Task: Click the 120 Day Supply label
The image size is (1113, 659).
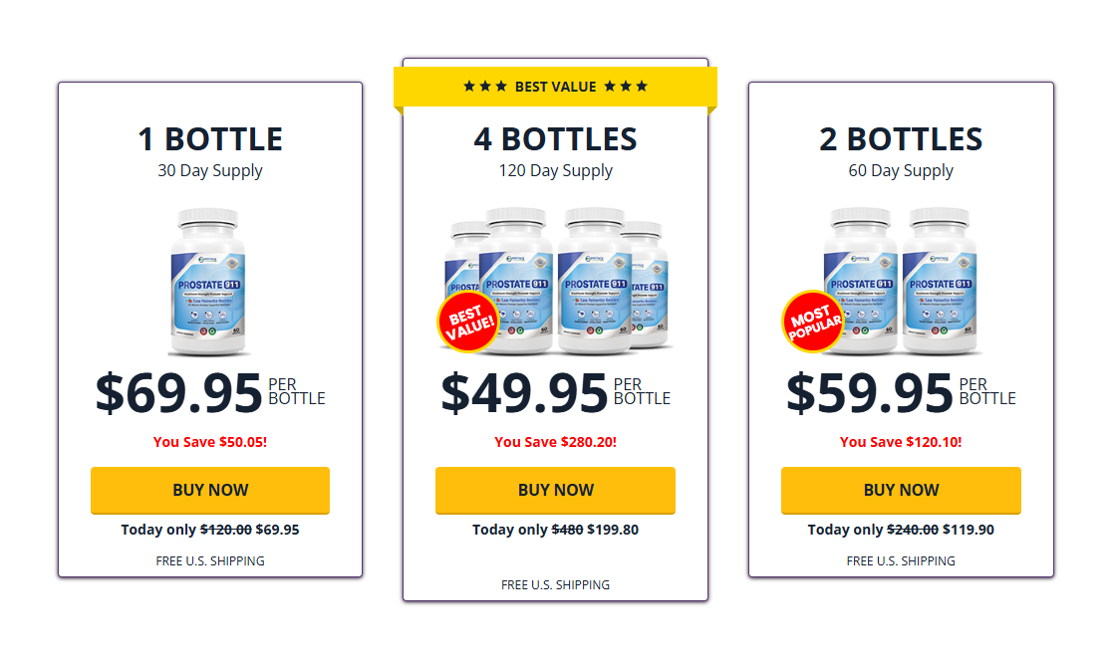Action: (555, 171)
